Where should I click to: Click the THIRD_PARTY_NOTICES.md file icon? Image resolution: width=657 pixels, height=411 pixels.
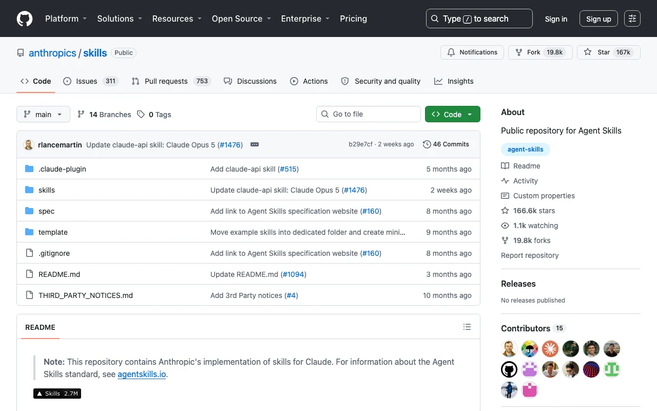click(x=29, y=295)
